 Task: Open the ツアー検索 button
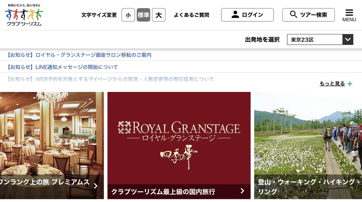[308, 15]
